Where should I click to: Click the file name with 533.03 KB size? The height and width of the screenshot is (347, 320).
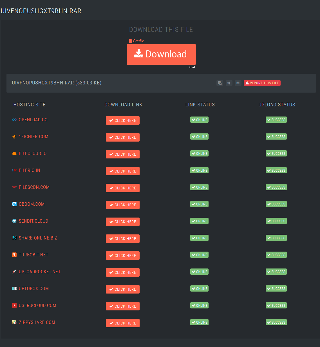(x=57, y=83)
